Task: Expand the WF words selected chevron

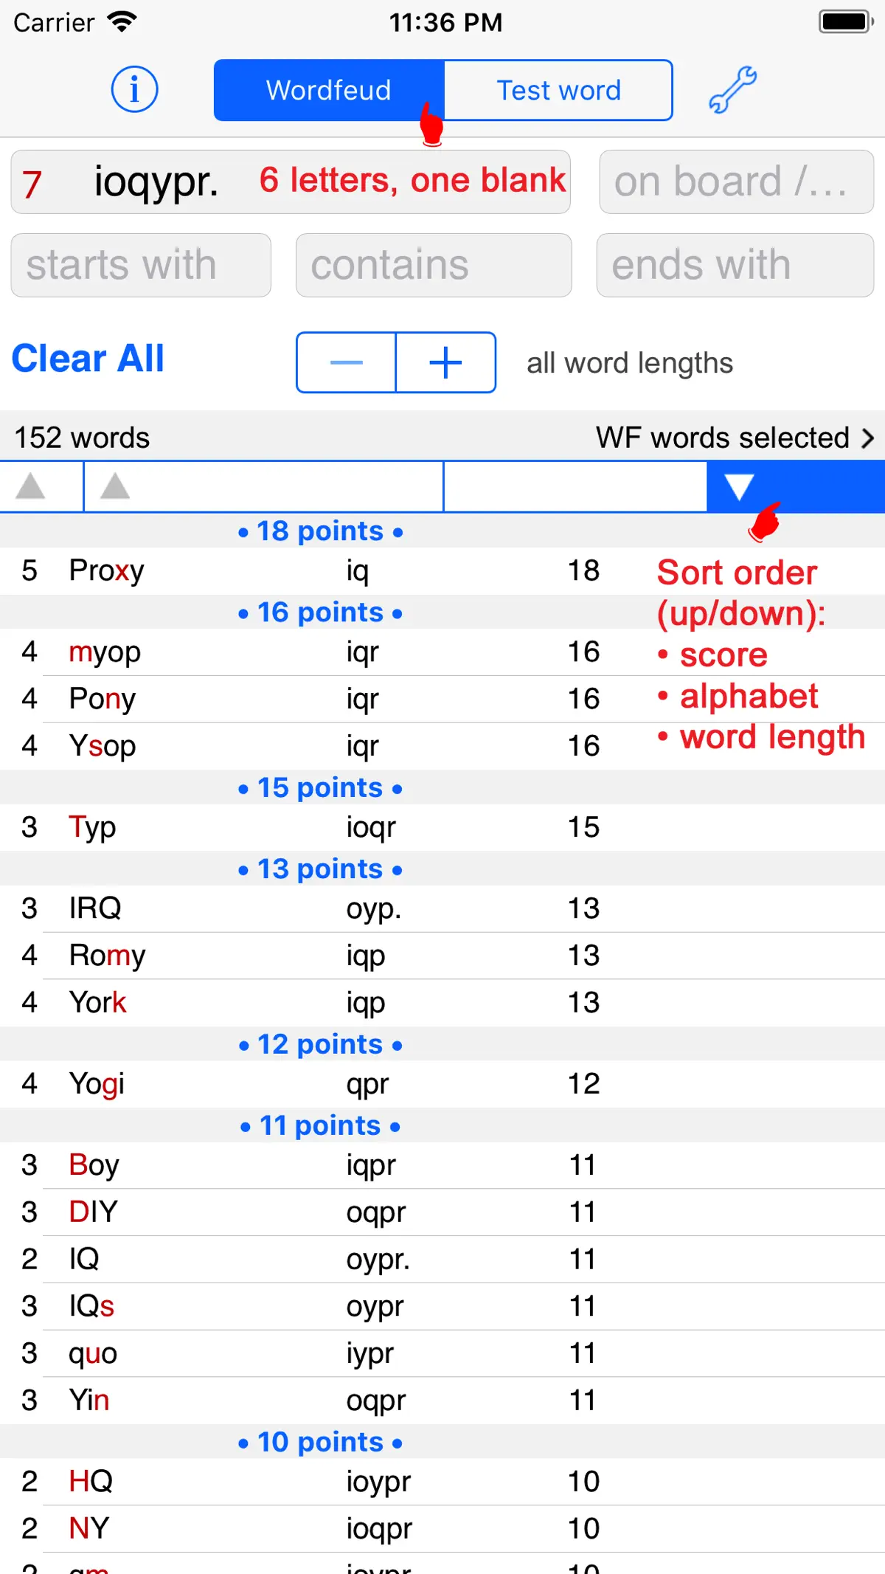Action: (867, 438)
